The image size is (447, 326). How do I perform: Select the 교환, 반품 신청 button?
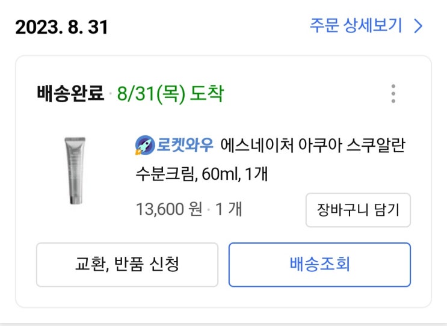[x=127, y=265]
